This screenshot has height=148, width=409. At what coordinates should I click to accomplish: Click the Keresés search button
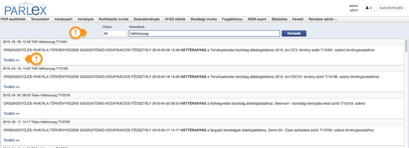coord(294,33)
